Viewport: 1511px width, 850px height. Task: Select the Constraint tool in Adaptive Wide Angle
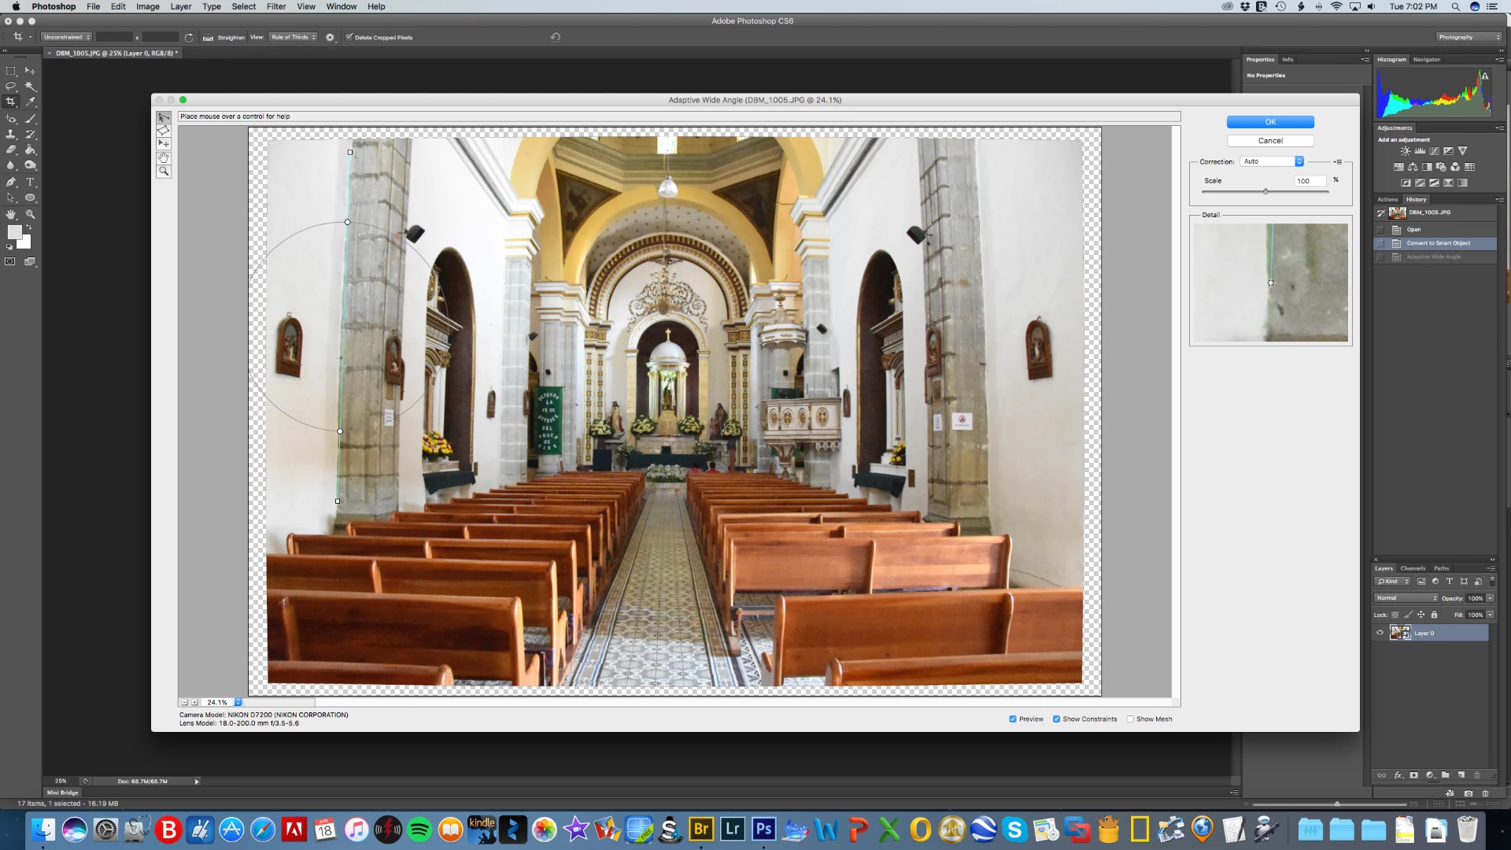tap(164, 118)
